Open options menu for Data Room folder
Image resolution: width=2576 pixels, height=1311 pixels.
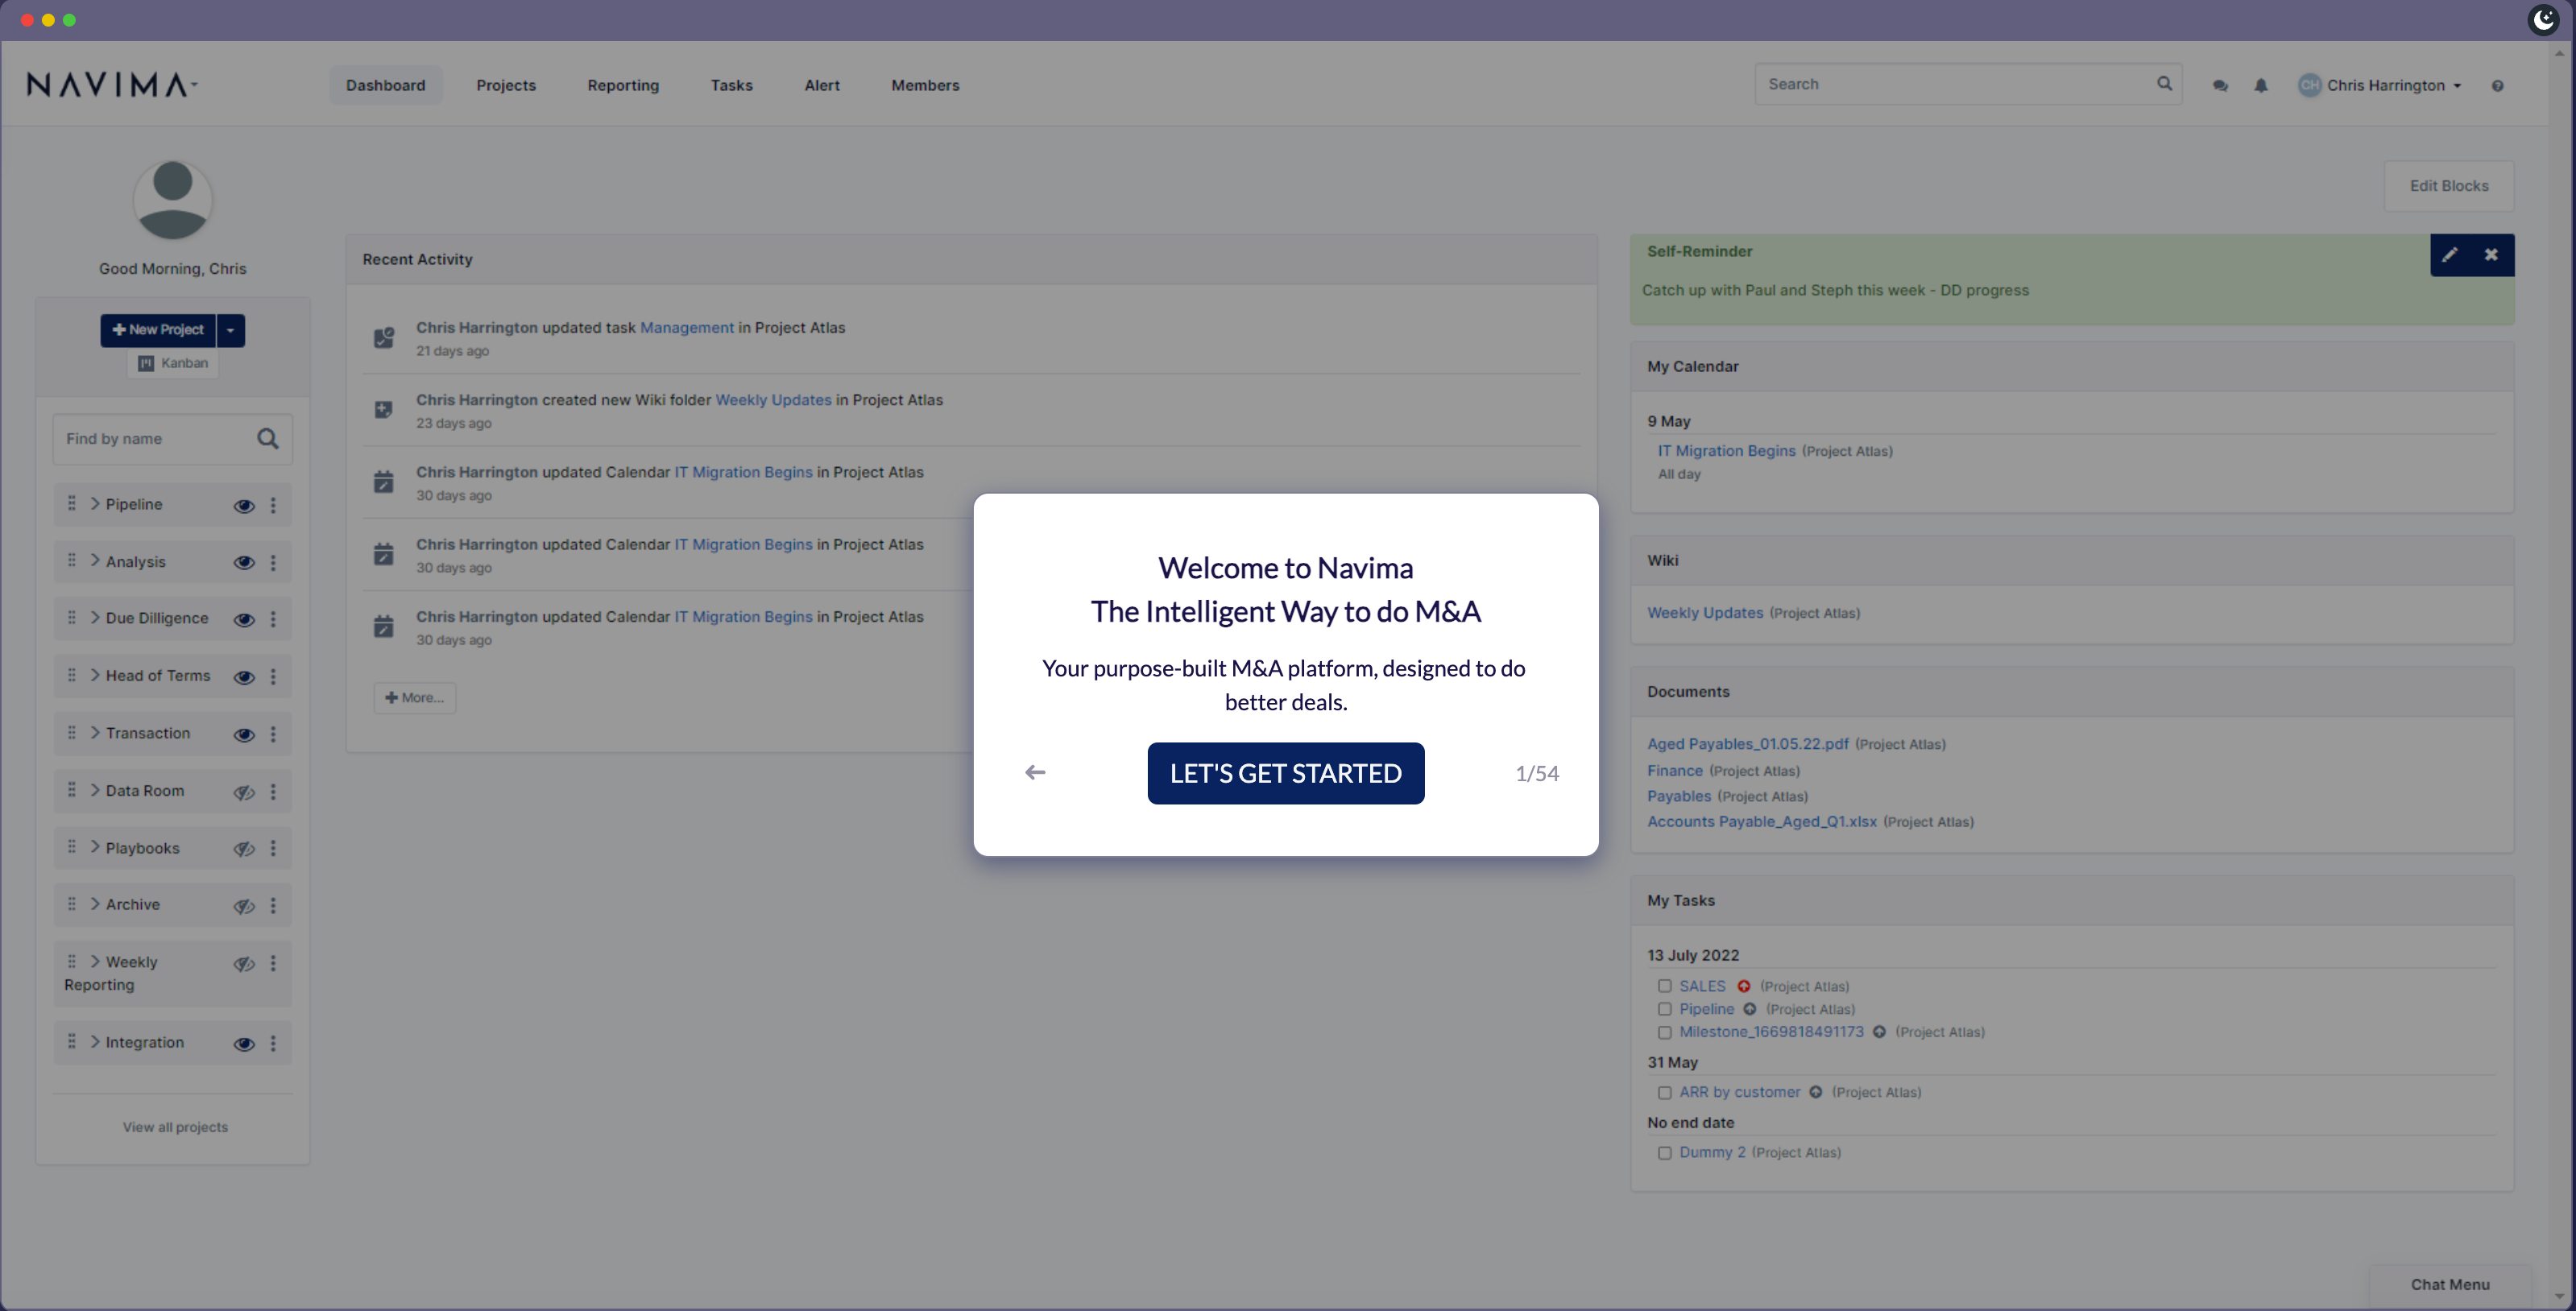[273, 792]
